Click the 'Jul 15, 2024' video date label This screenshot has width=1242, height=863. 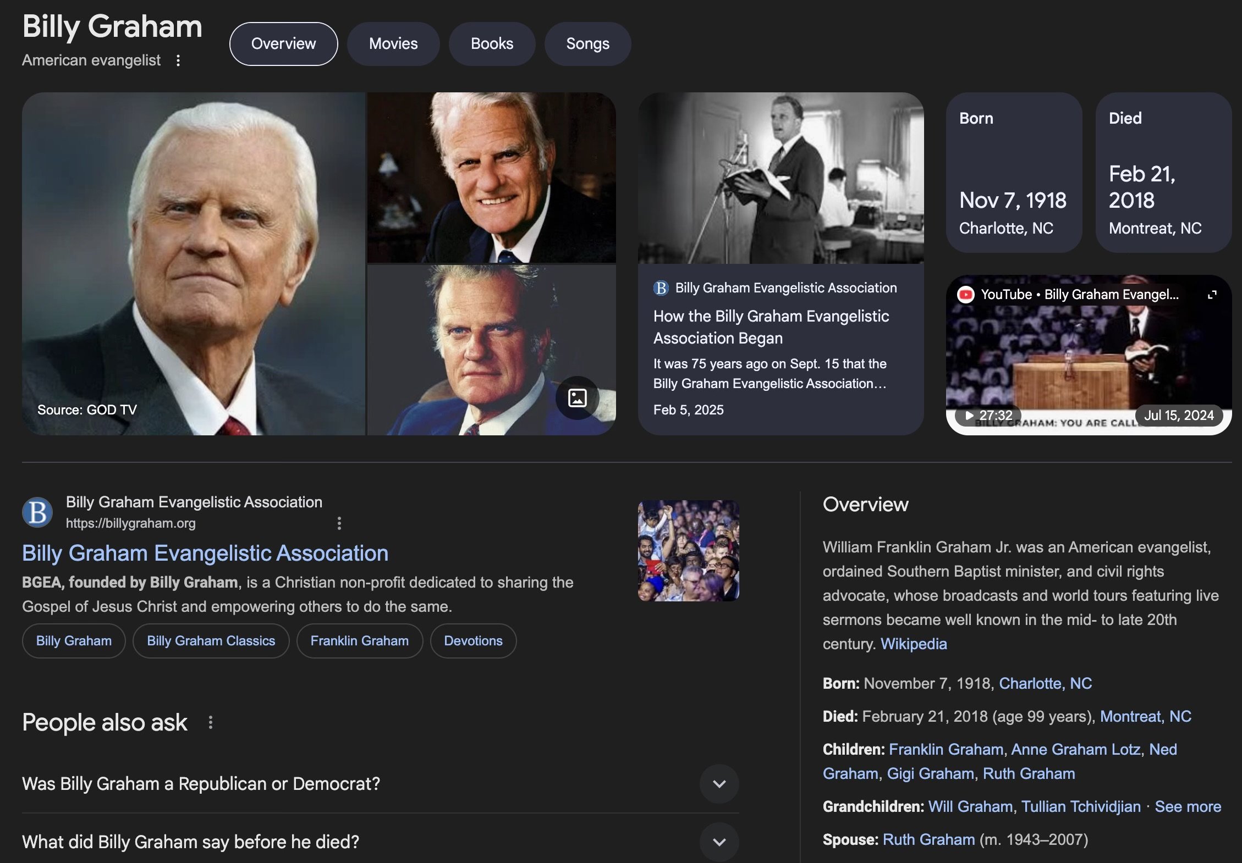1179,416
